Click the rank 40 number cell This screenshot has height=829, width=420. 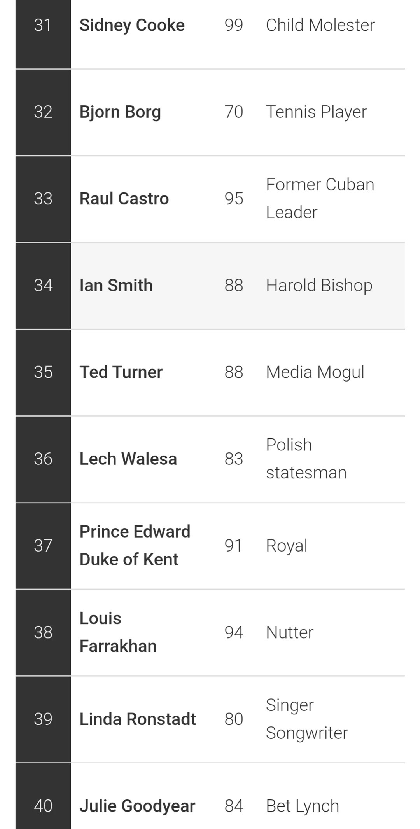43,806
